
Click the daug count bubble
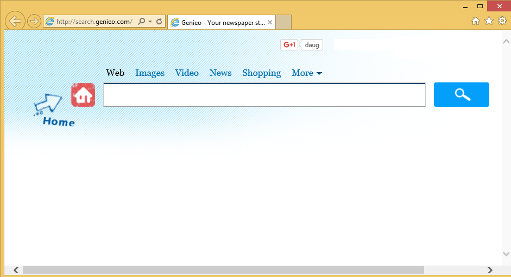click(x=312, y=45)
